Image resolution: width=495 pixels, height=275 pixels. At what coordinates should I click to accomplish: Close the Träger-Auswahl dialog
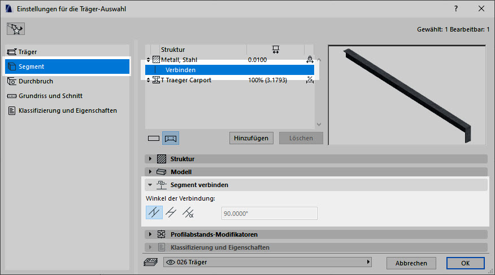tap(481, 9)
